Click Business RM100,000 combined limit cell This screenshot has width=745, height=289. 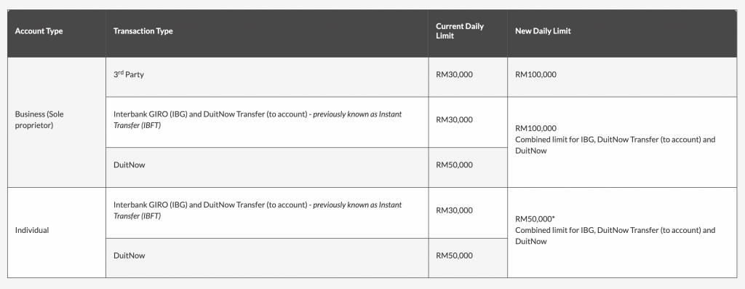pyautogui.click(x=623, y=142)
